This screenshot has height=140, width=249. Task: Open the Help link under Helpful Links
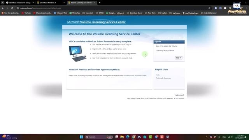158,75
